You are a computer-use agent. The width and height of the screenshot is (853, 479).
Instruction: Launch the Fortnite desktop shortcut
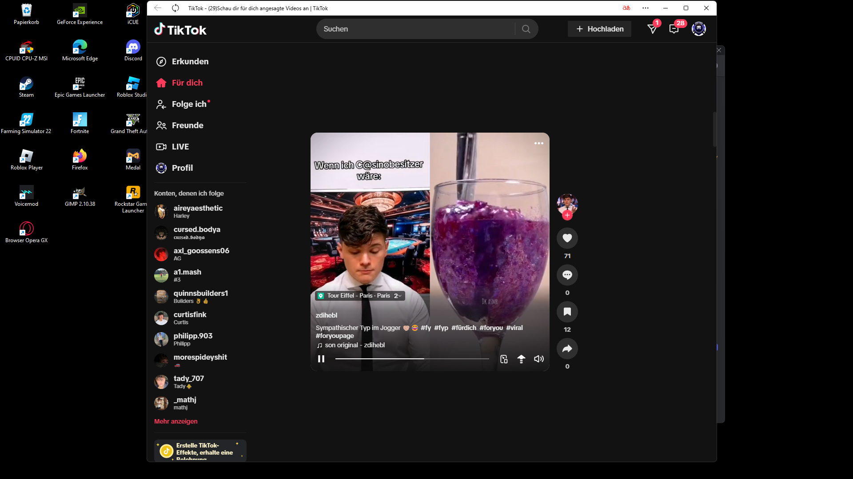tap(80, 123)
